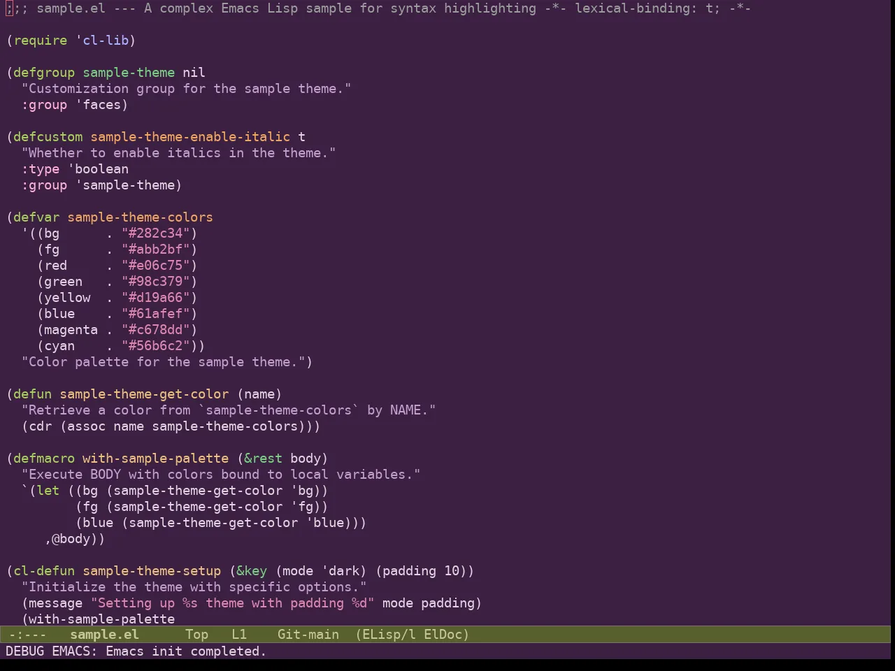
Task: Click macro name 'with-sample-palette' after defmacro
Action: coord(156,459)
